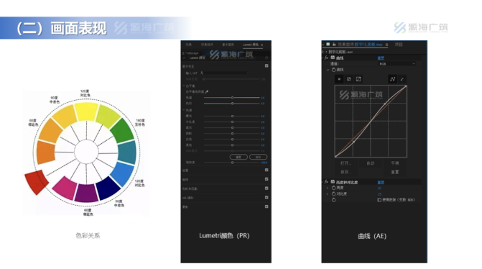482x269 pixels.
Task: Collapse the 曲线 effect twirl beside fx
Action: tap(323, 58)
